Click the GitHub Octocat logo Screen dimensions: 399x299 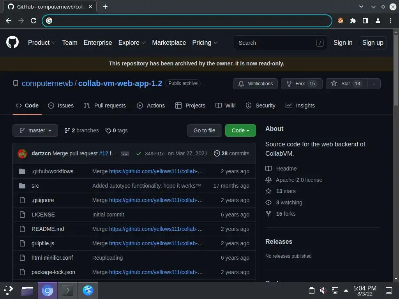(12, 42)
